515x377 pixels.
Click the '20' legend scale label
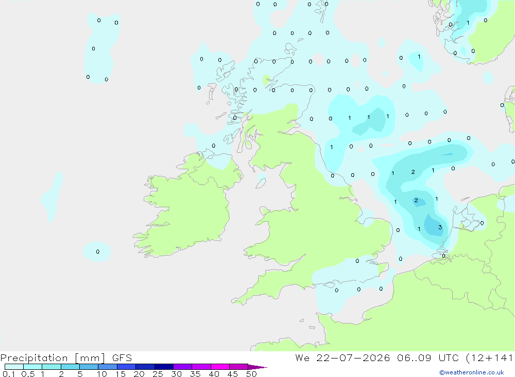[139, 374]
